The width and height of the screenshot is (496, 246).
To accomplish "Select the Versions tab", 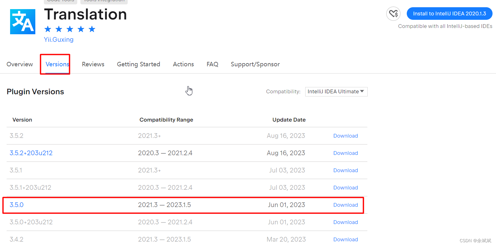I will coord(57,64).
